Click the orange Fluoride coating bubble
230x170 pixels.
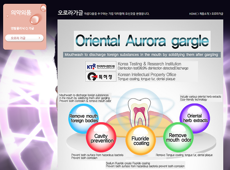click(141, 140)
